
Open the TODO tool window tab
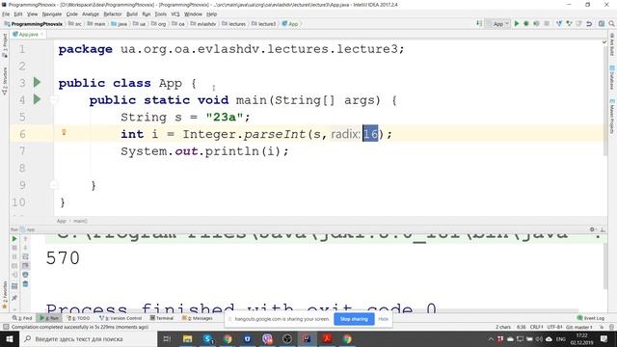[79, 318]
